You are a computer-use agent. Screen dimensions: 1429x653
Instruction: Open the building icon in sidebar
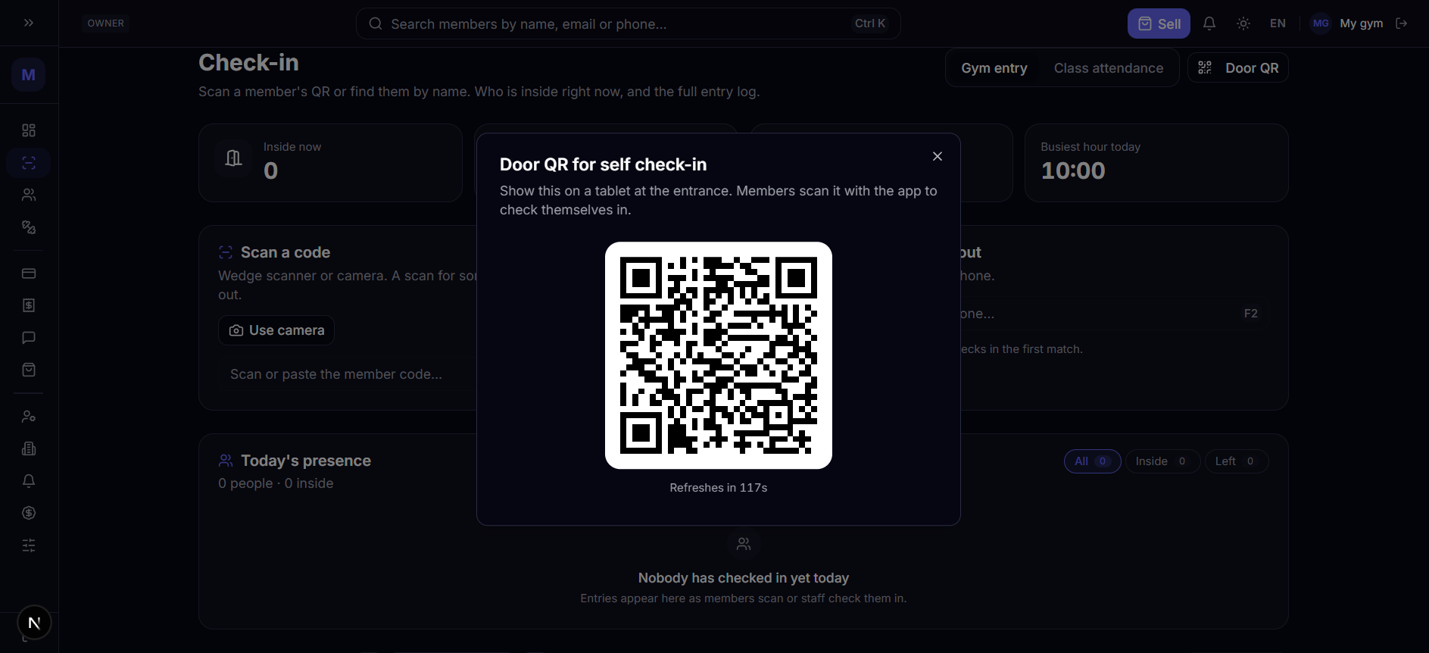click(x=29, y=448)
